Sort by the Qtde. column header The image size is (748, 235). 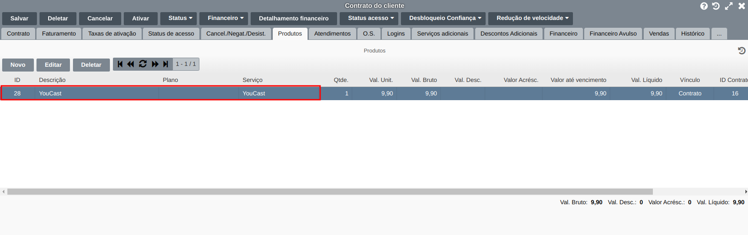pos(341,80)
